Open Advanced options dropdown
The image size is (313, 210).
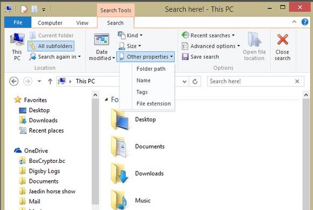click(211, 46)
